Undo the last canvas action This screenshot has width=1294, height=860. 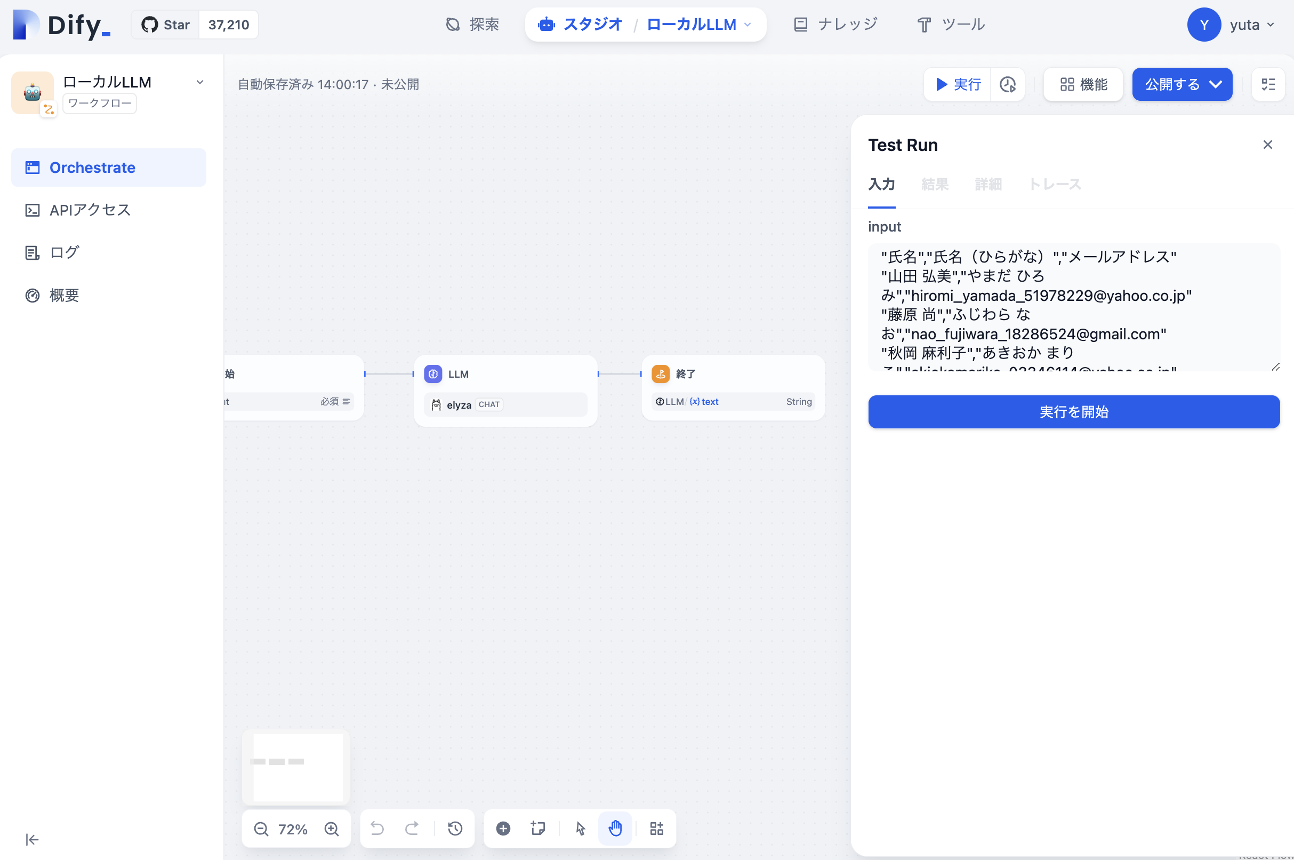pyautogui.click(x=377, y=828)
